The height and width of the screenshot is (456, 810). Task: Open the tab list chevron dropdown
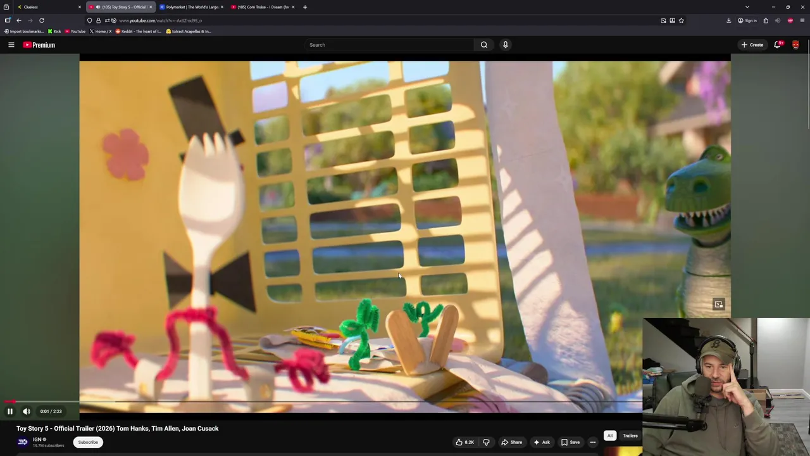747,7
